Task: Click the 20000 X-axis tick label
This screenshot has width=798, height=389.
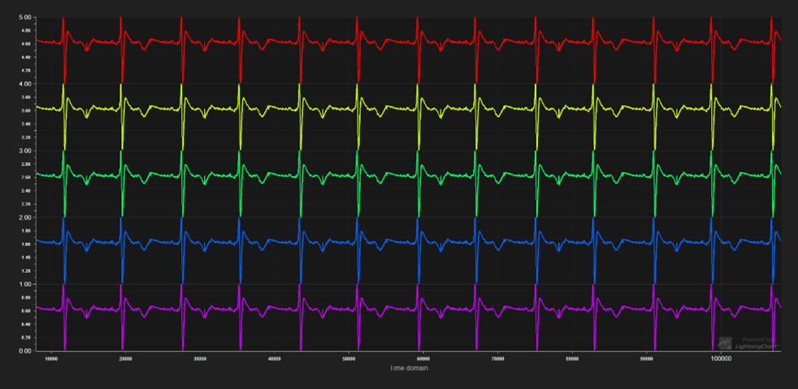Action: pos(125,358)
